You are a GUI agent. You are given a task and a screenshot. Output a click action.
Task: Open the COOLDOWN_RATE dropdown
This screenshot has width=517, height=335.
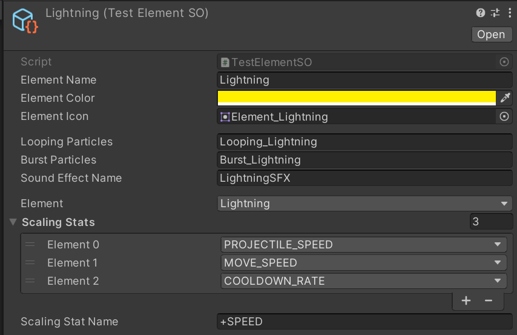pyautogui.click(x=364, y=281)
